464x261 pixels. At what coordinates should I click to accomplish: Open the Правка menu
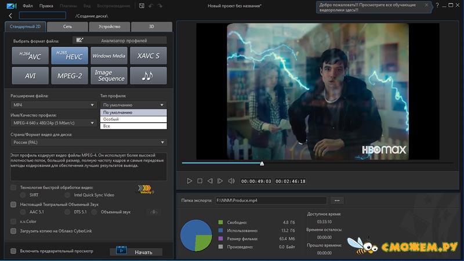[x=46, y=6]
